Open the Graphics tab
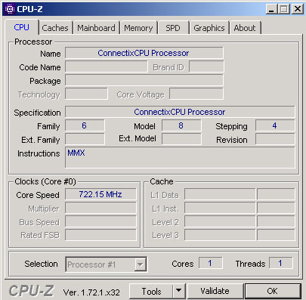306x300 pixels. pyautogui.click(x=209, y=28)
